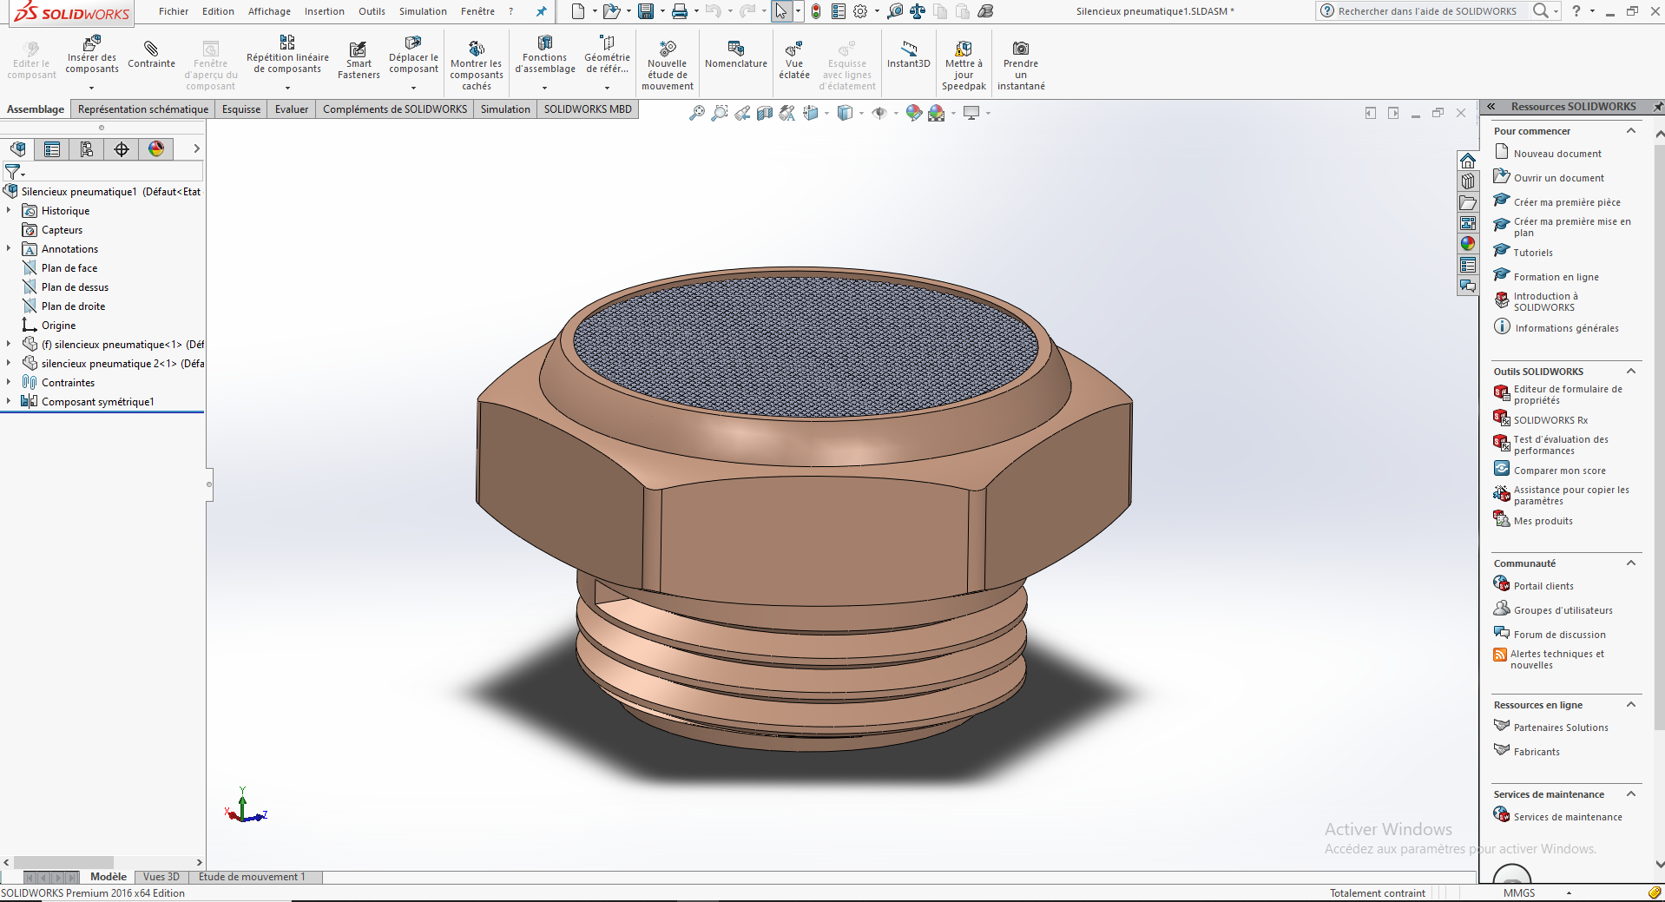Expand the Contraintes folder in tree

coord(9,383)
